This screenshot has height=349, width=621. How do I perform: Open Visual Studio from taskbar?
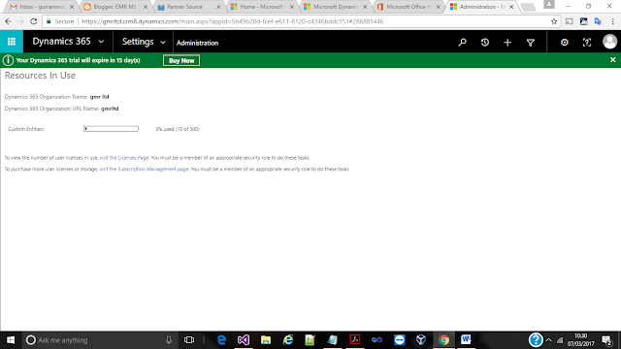click(244, 340)
